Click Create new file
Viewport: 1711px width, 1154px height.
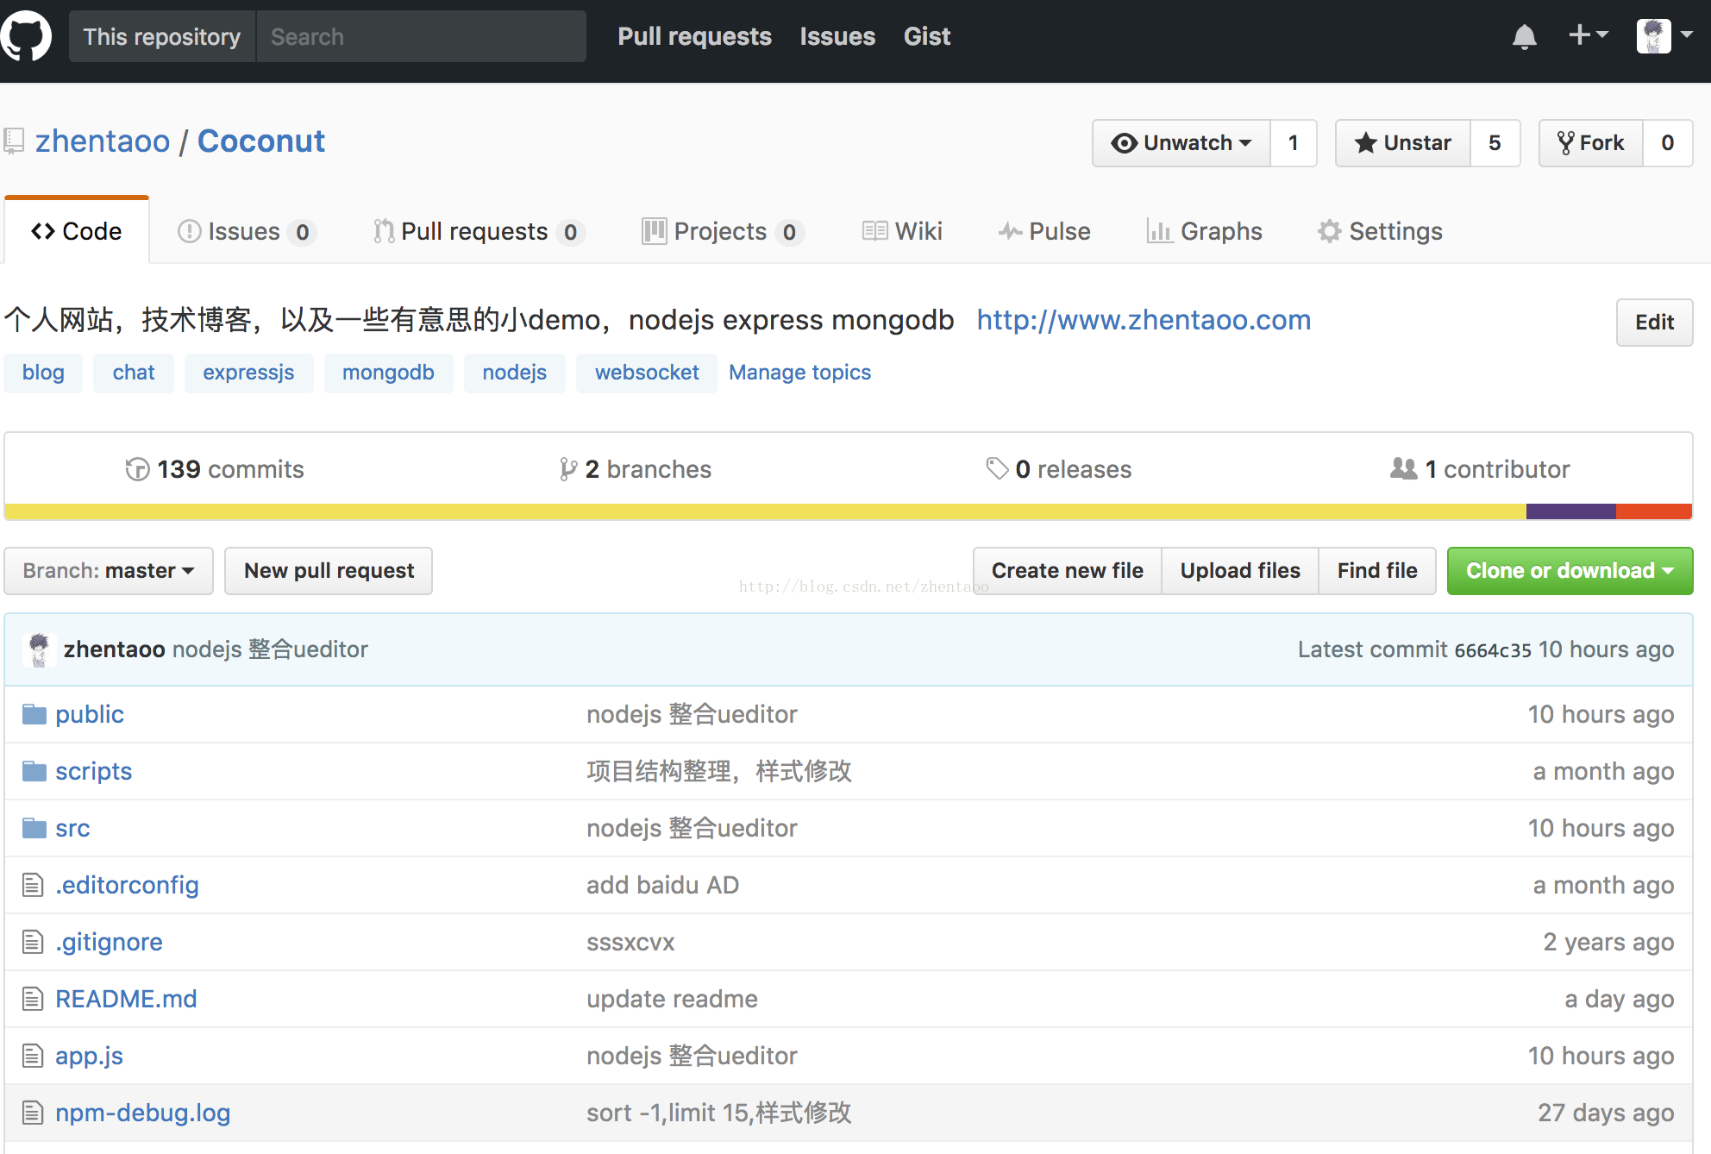point(1068,571)
